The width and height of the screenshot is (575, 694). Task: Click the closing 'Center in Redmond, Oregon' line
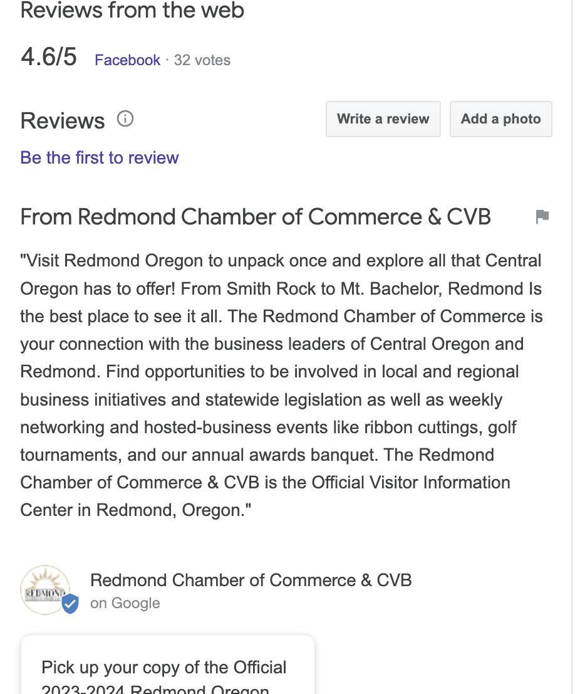point(136,510)
